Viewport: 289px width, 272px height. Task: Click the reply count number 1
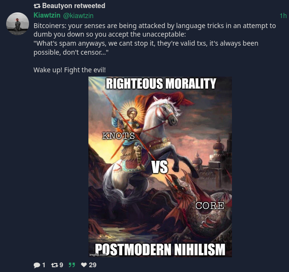(x=44, y=265)
